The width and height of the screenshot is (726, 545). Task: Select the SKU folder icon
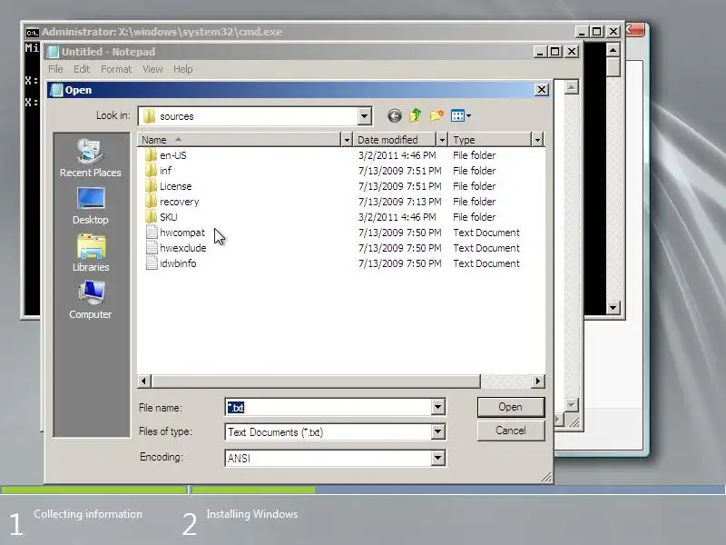[151, 217]
